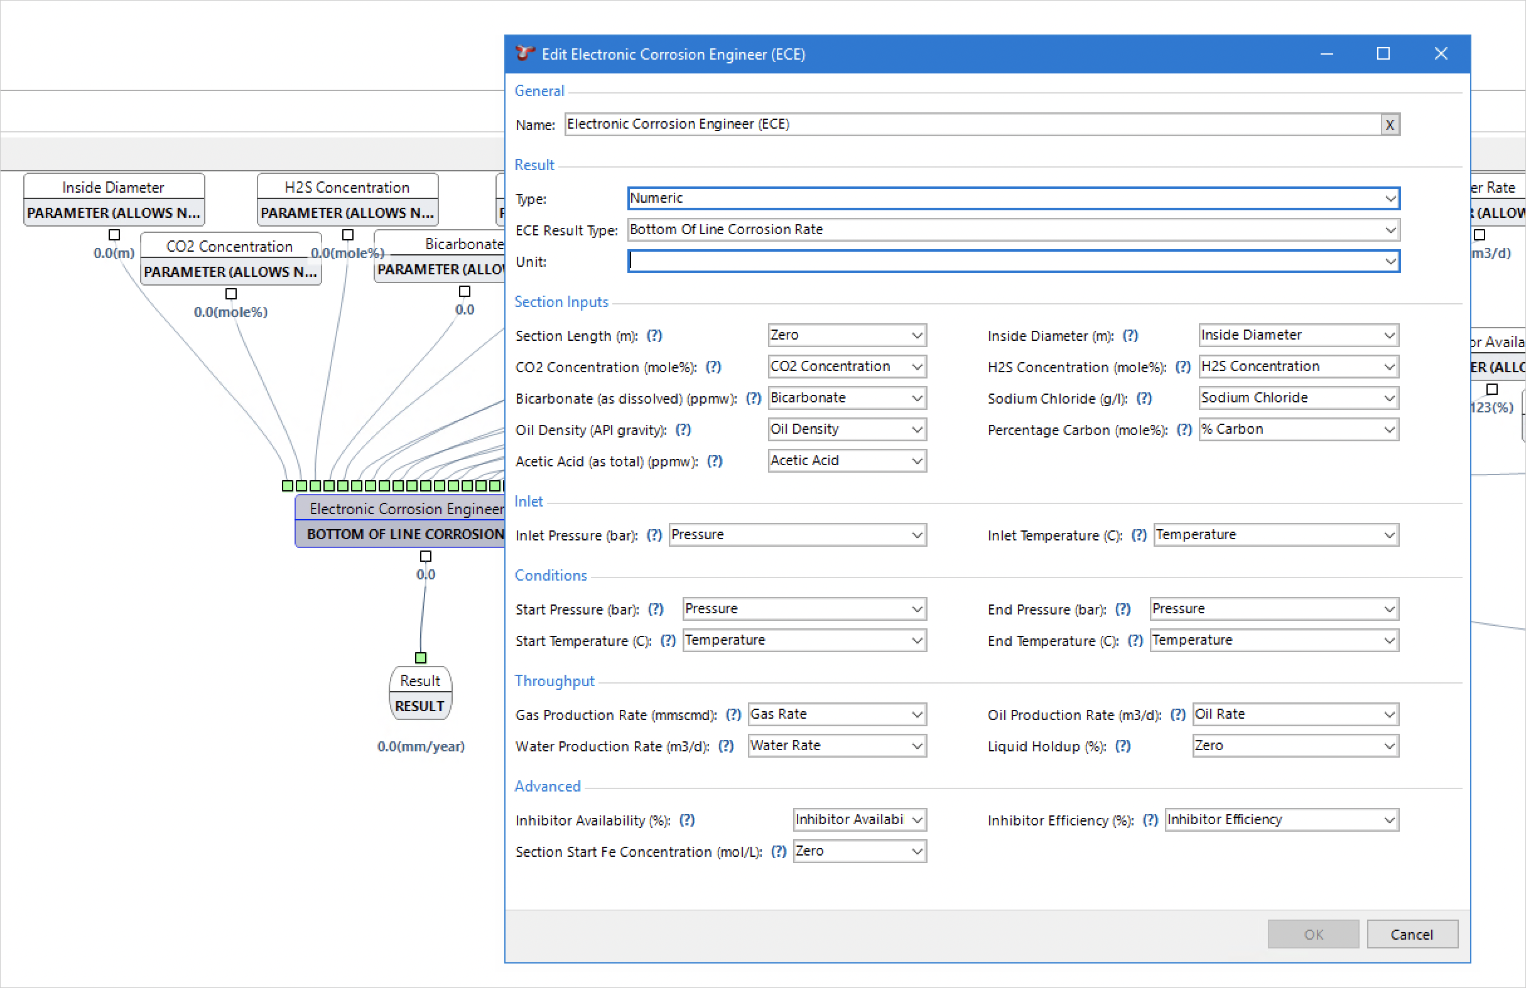The height and width of the screenshot is (988, 1526).
Task: Expand the Inhibitor Efficiency dropdown
Action: coord(1389,820)
